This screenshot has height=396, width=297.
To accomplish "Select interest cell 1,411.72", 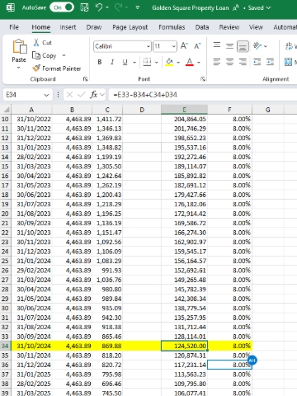I will (x=107, y=119).
